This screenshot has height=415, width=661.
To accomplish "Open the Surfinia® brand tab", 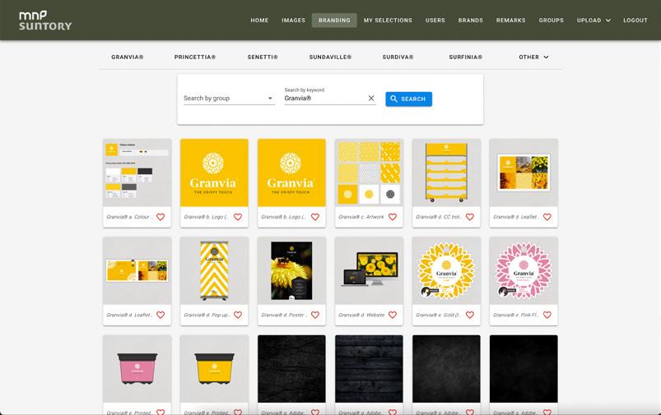I will click(465, 57).
